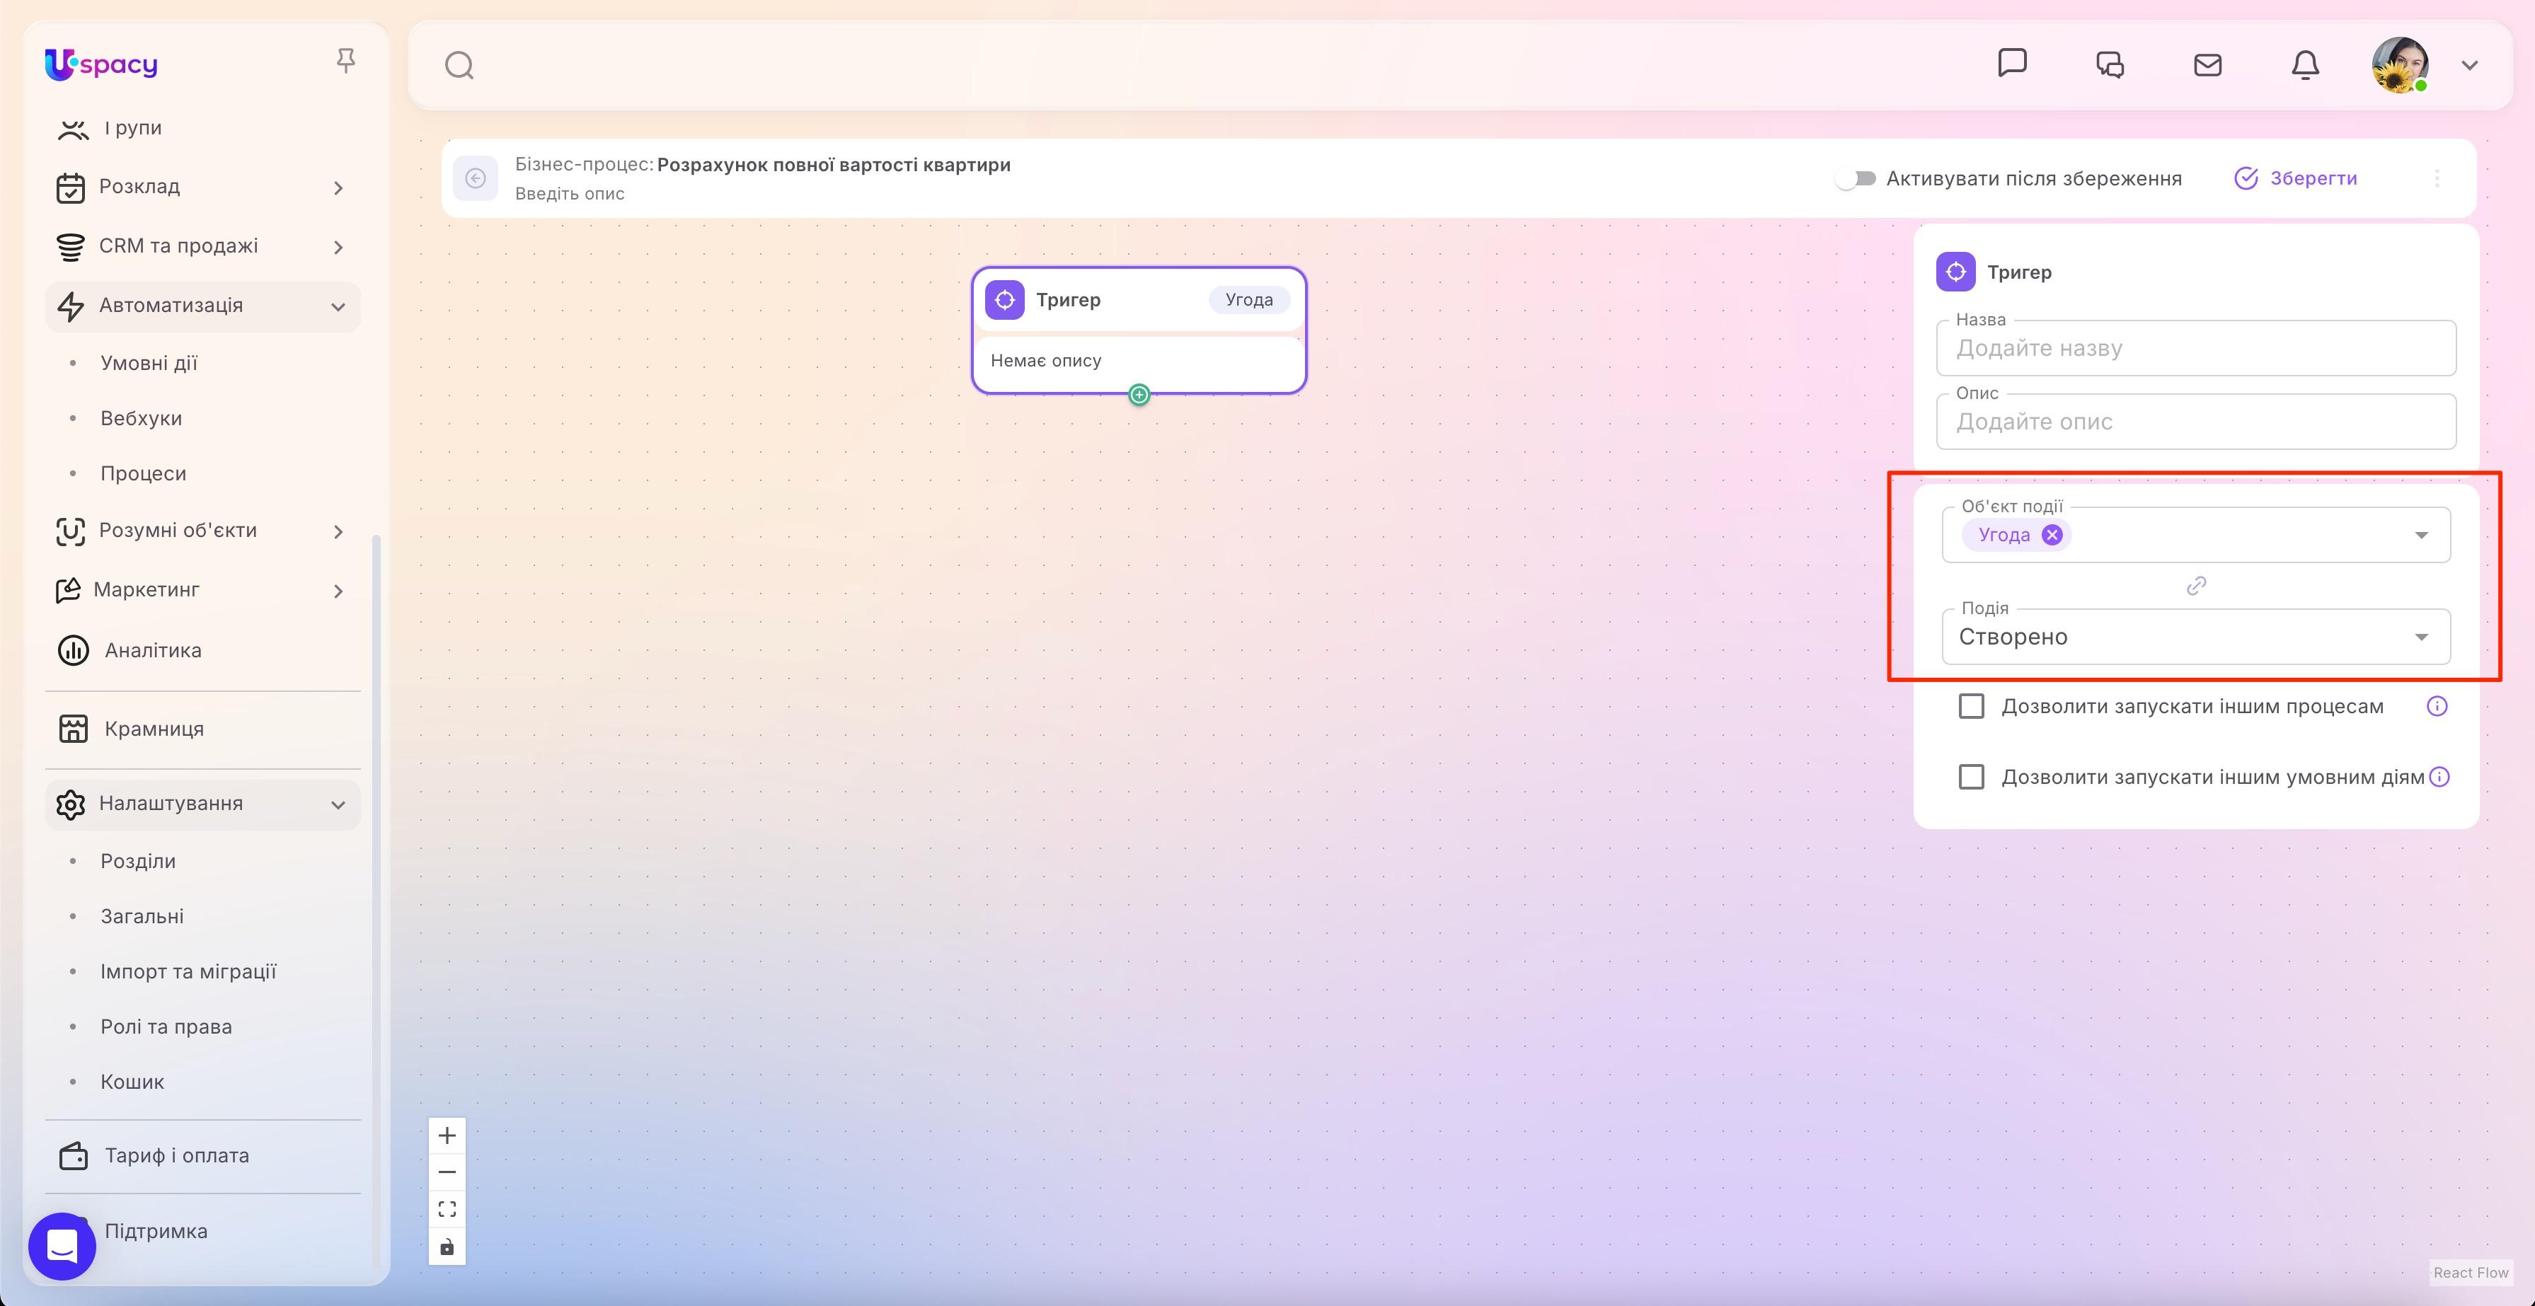
Task: Open Крамниця in the sidebar
Action: click(154, 729)
